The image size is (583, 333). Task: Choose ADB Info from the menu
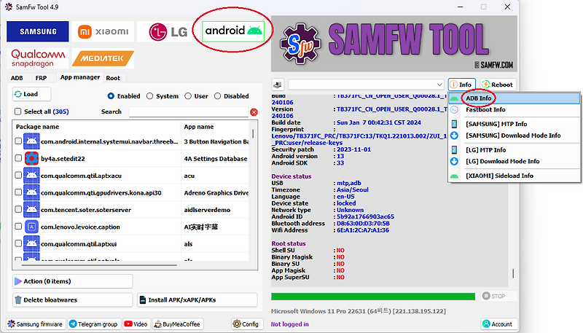514,98
